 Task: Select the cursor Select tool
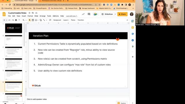point(29,20)
